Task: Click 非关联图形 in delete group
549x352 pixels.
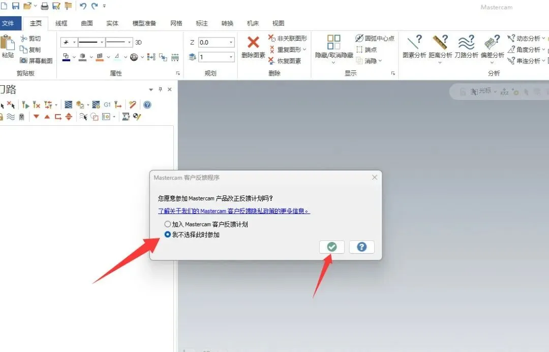Action: pyautogui.click(x=287, y=39)
